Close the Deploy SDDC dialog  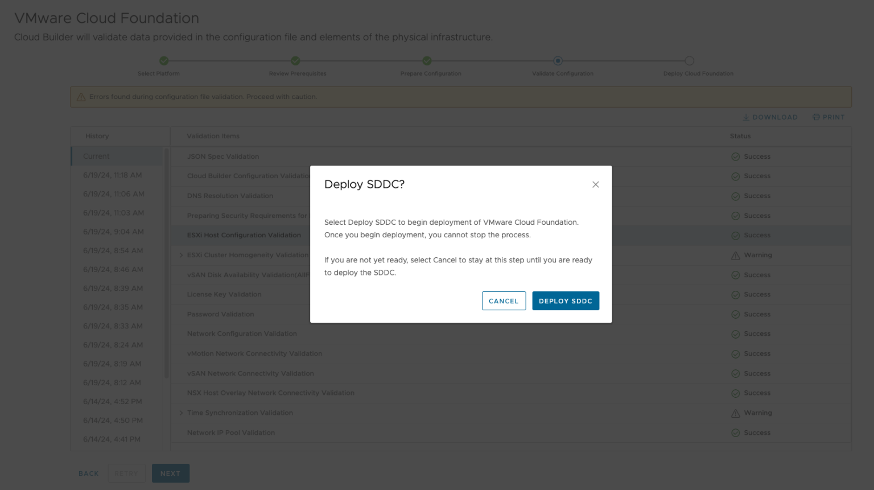point(595,184)
